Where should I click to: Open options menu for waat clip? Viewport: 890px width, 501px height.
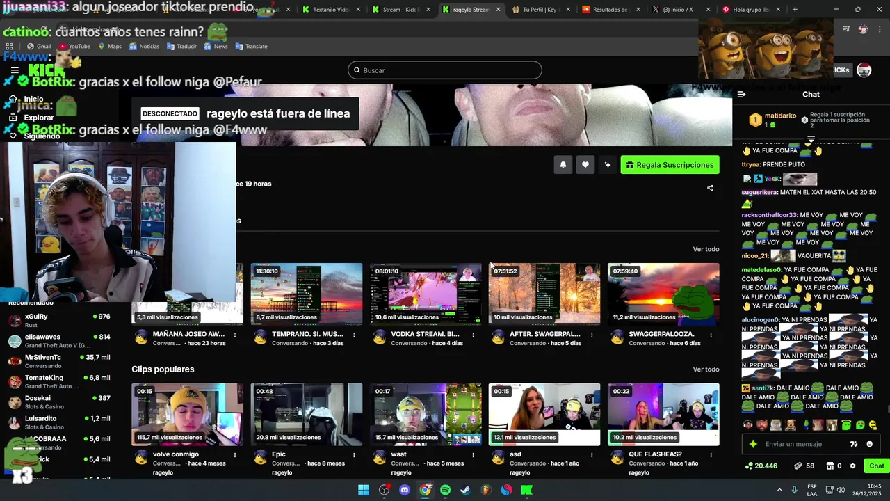click(x=473, y=455)
